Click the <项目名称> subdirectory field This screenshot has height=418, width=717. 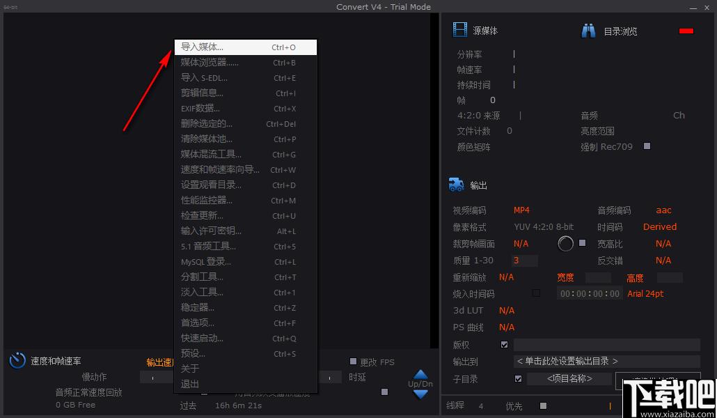pyautogui.click(x=569, y=378)
